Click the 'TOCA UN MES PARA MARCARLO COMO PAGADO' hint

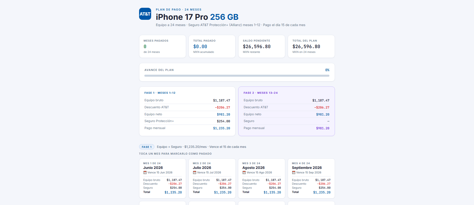[175, 154]
